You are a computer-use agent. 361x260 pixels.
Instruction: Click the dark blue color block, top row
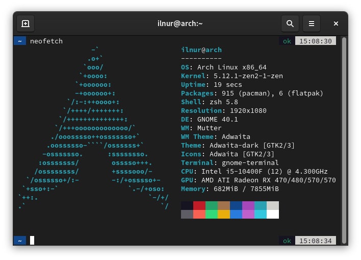[236, 205]
